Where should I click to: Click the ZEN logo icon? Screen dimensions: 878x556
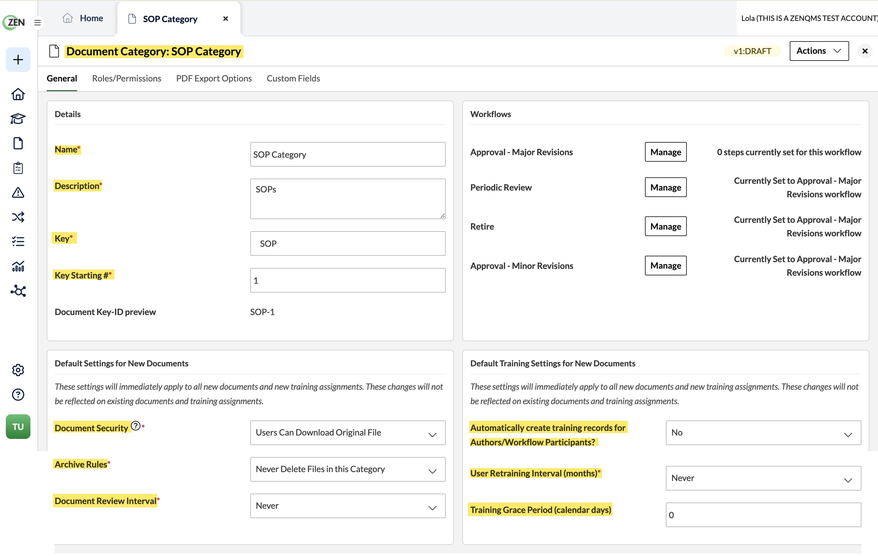pyautogui.click(x=14, y=22)
